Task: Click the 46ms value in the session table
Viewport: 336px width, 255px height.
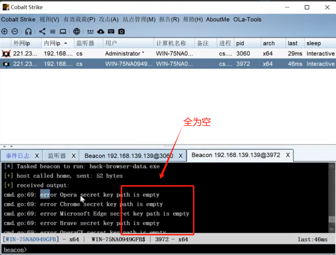Action: (x=295, y=64)
